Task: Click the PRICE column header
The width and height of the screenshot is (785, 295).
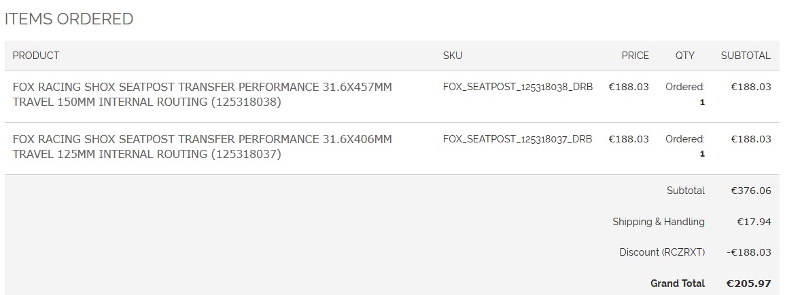Action: click(x=635, y=56)
